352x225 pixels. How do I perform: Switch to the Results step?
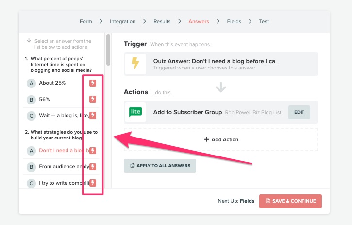click(x=162, y=21)
